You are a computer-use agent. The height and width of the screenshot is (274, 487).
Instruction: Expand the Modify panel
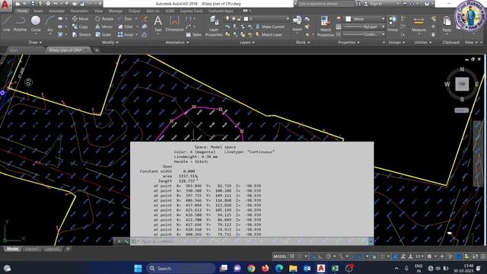point(110,43)
